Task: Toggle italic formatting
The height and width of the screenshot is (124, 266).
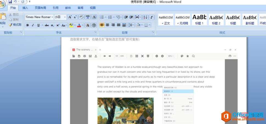Action: click(33, 25)
